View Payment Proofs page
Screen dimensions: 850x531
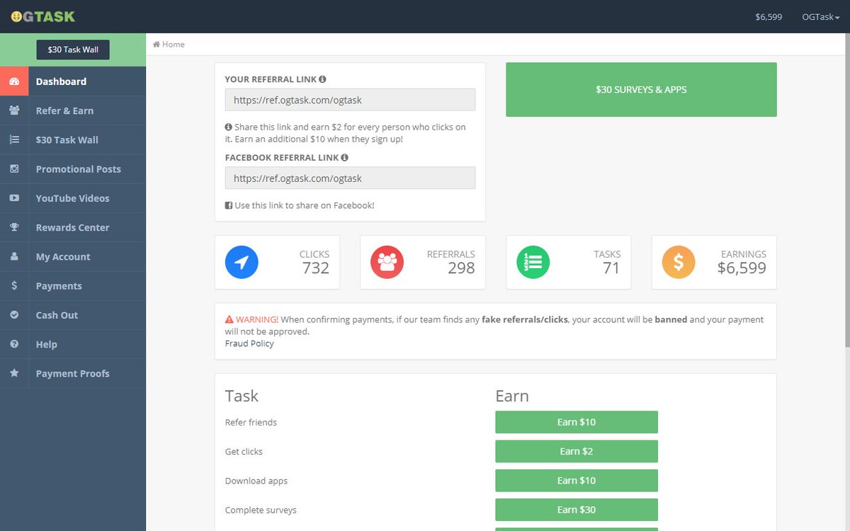[x=73, y=373]
